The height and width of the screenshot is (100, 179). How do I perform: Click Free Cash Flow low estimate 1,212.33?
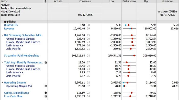[x=116, y=96]
